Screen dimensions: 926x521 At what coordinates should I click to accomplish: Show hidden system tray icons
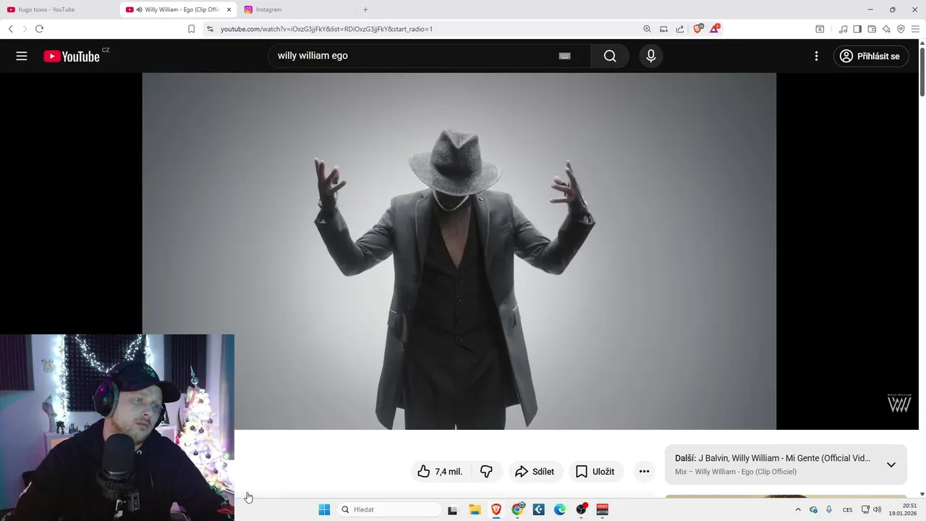[798, 509]
